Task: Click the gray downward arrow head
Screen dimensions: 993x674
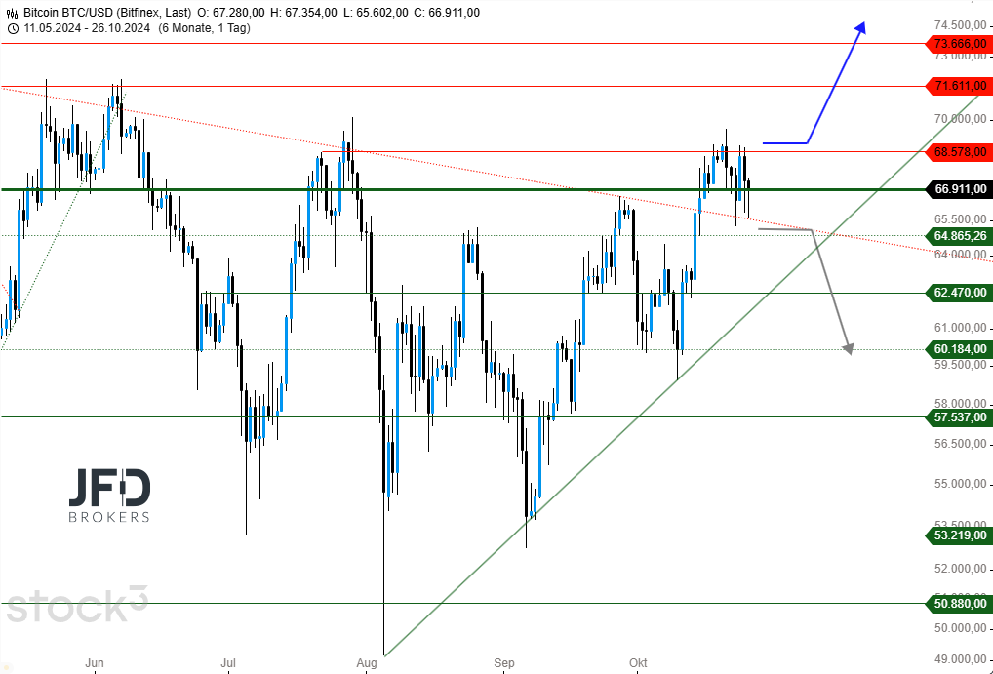Action: (849, 348)
